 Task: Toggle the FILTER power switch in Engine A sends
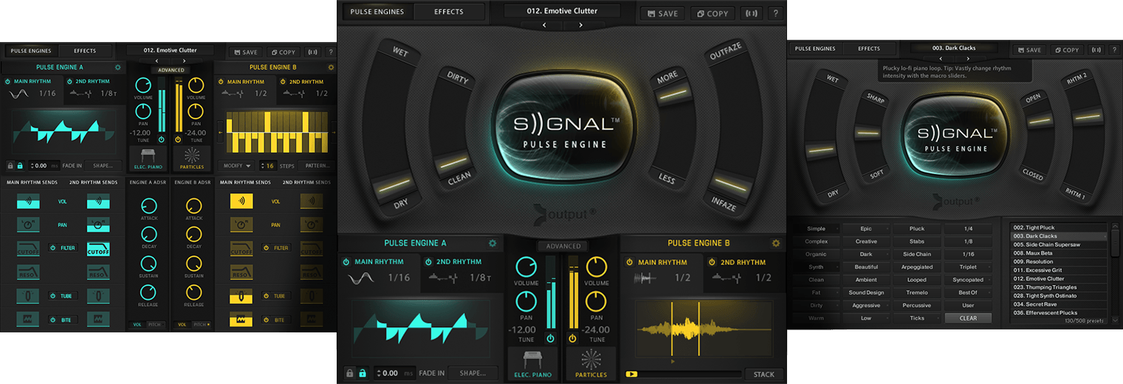(52, 248)
